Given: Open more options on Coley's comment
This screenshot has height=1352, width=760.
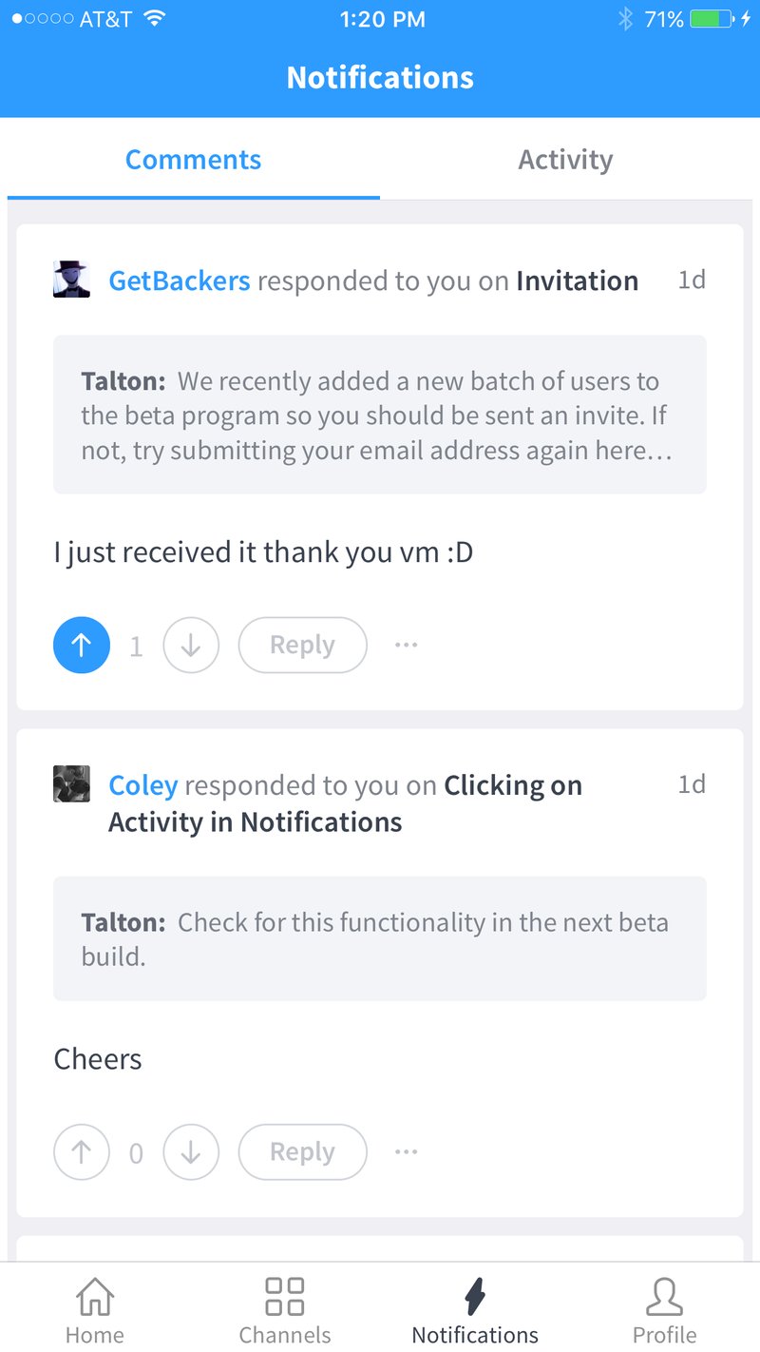Looking at the screenshot, I should (x=406, y=1151).
